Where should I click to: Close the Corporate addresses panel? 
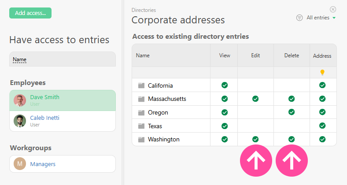point(333,9)
